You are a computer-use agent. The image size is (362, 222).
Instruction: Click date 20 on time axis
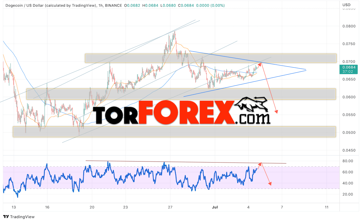pyautogui.click(x=92, y=207)
